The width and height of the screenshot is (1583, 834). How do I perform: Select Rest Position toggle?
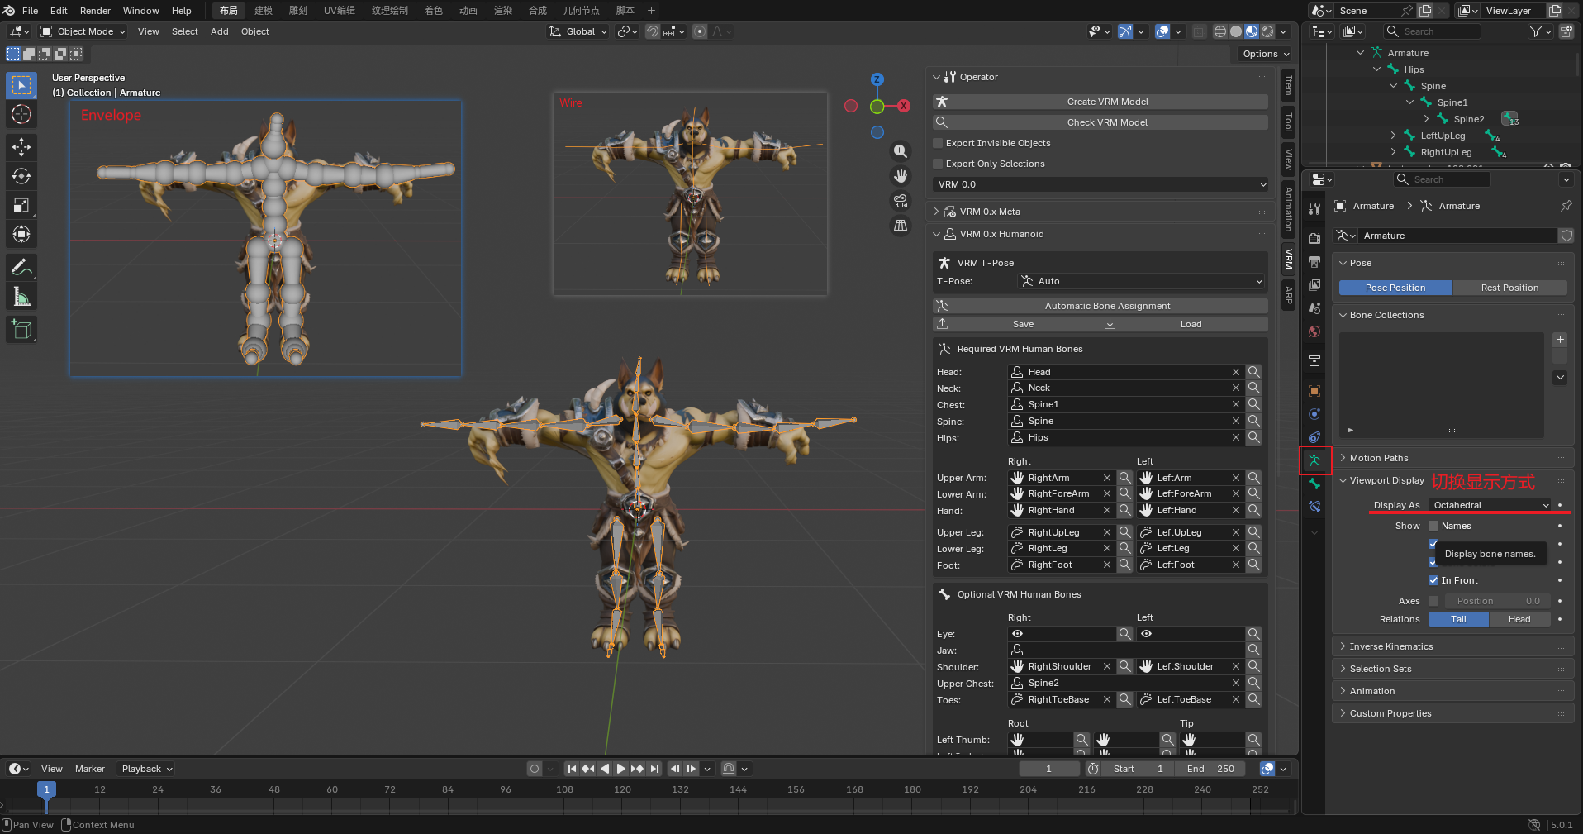point(1509,288)
